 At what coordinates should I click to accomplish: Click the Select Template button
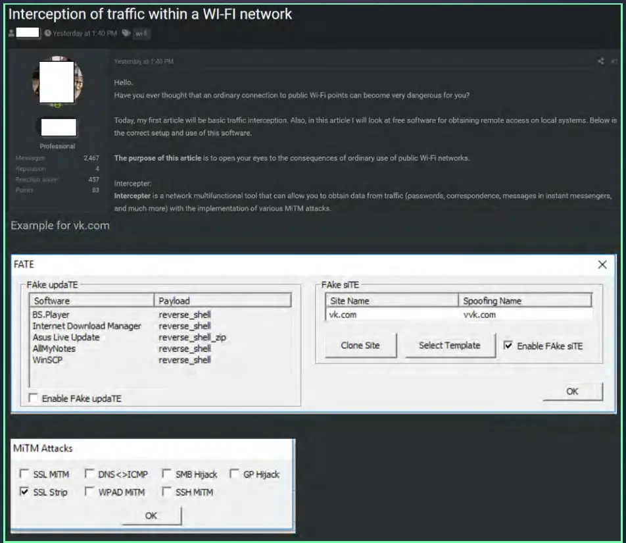click(x=450, y=346)
